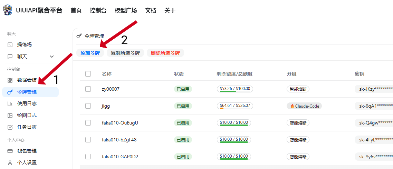Go to 控制台 in top navigation
This screenshot has width=393, height=169.
click(98, 10)
